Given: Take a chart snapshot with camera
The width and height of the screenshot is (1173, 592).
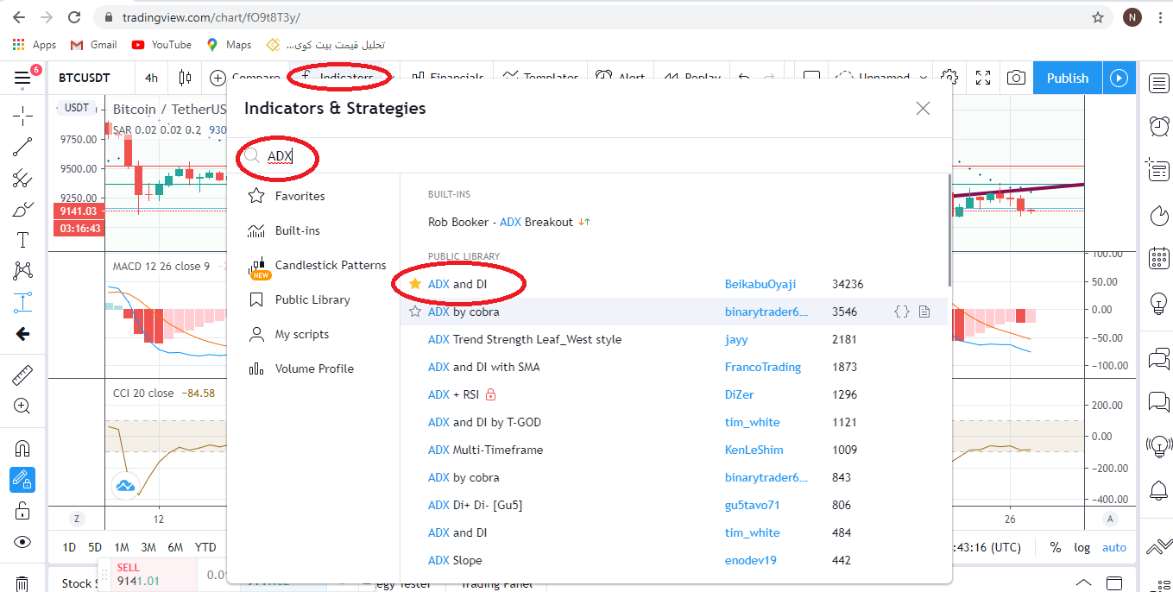Looking at the screenshot, I should pos(1017,78).
